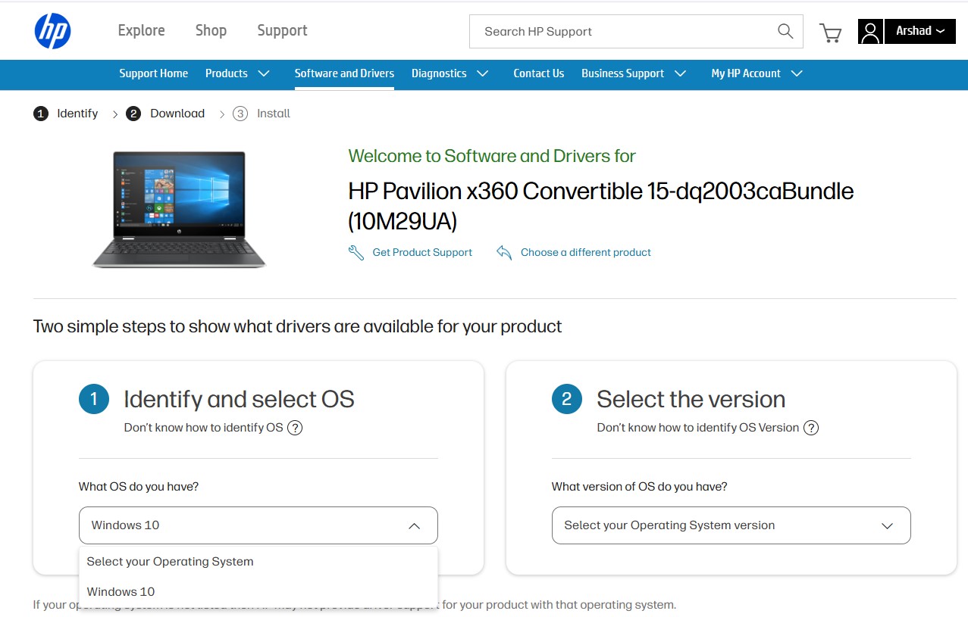Click the Identify step circle in the breadcrumb
968x617 pixels.
(x=40, y=113)
